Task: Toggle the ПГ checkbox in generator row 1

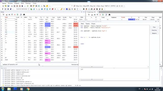Action: pos(96,19)
